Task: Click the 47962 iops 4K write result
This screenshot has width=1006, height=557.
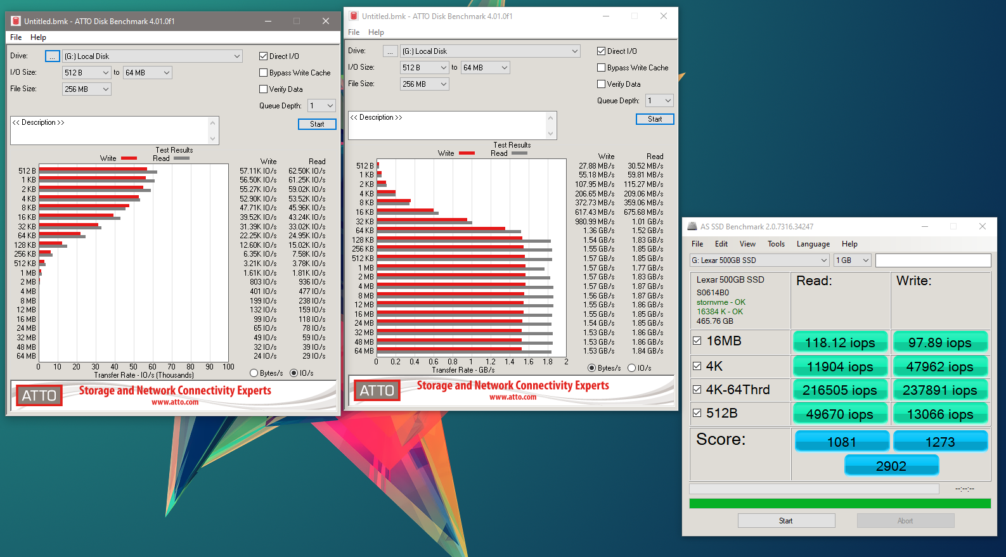Action: pyautogui.click(x=940, y=366)
